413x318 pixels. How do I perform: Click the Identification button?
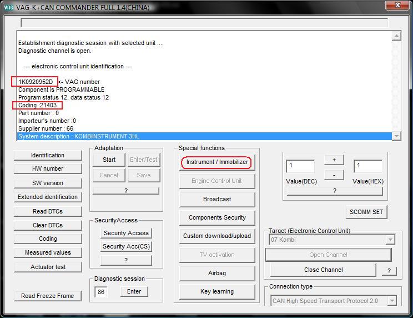[x=48, y=155]
